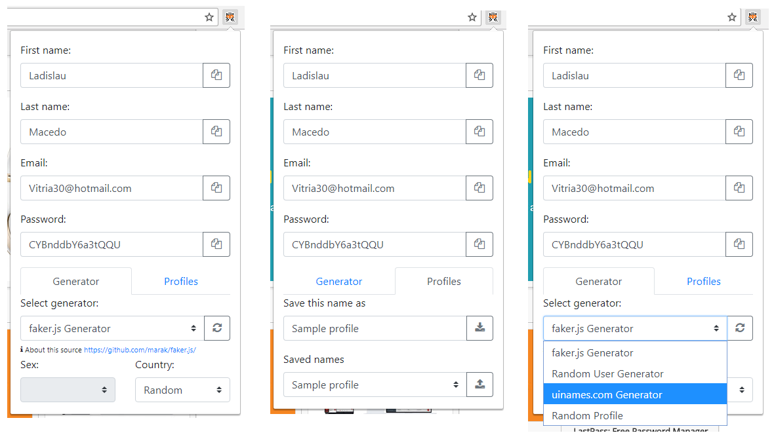
Task: Copy last name in middle popup
Action: coord(479,132)
